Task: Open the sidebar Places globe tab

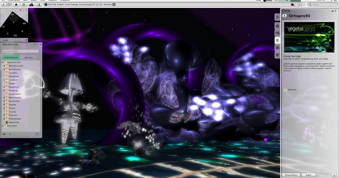Action: [x=277, y=40]
